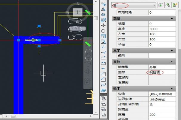Toggle PICKADD value icon in properties panel

tap(162, 5)
